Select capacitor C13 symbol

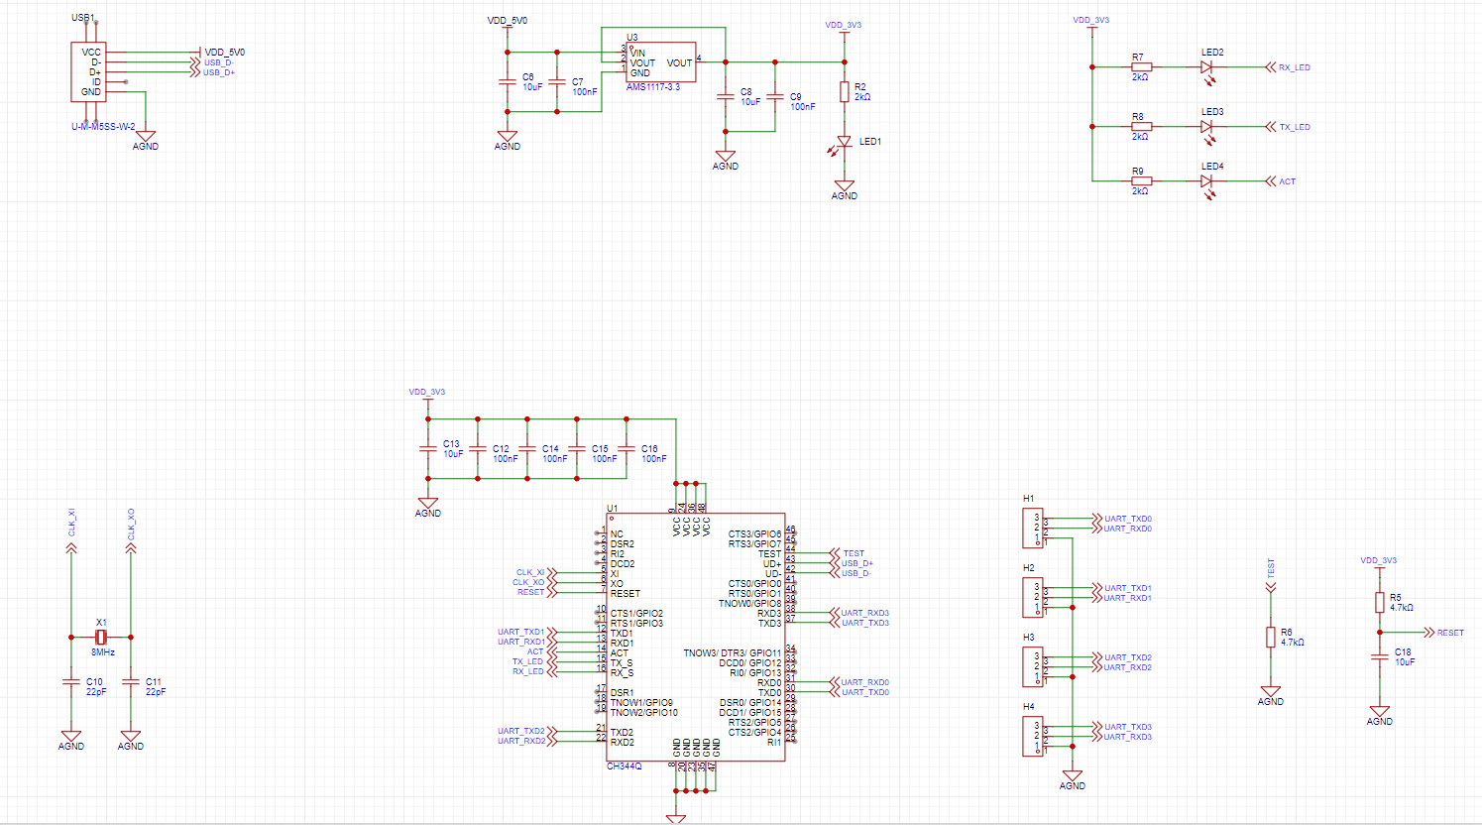coord(428,449)
